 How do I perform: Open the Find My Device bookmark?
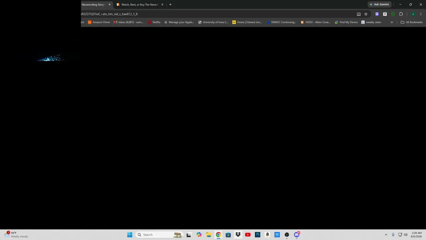(x=346, y=22)
